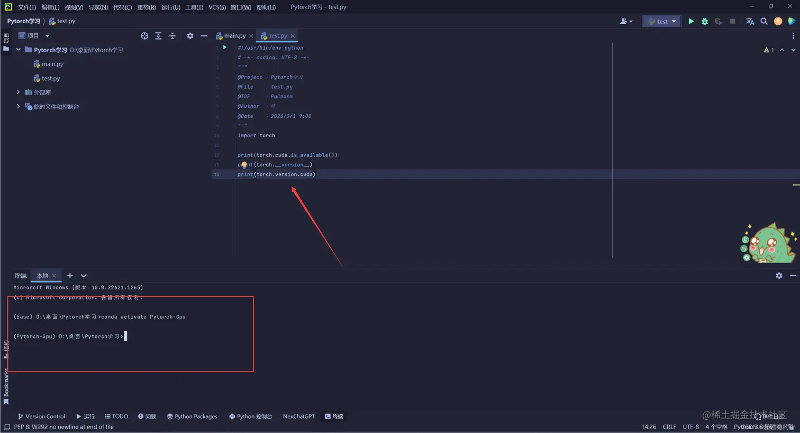Open the terminal session options chevron
The image size is (800, 433).
pyautogui.click(x=84, y=276)
